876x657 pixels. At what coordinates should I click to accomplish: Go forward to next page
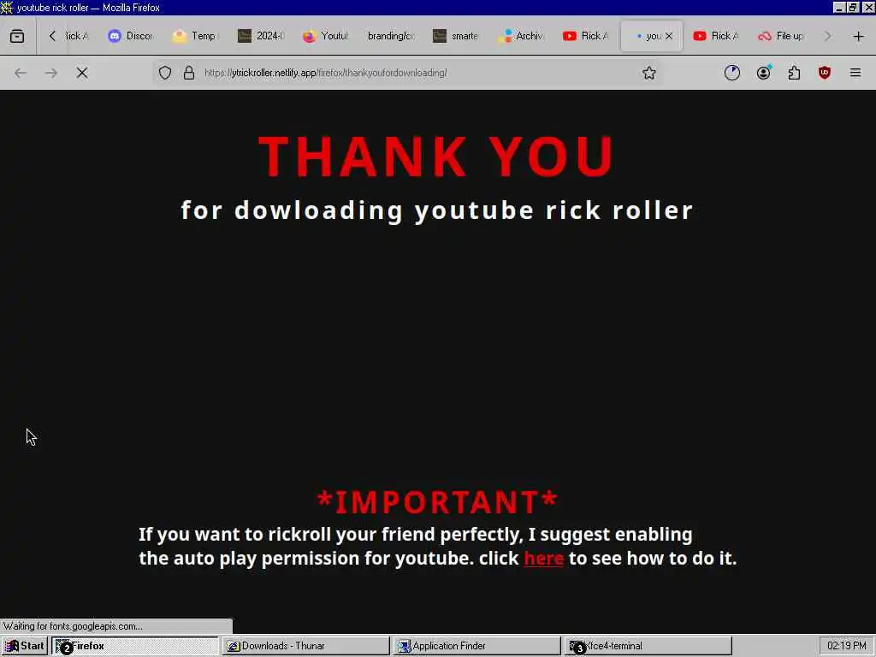51,73
